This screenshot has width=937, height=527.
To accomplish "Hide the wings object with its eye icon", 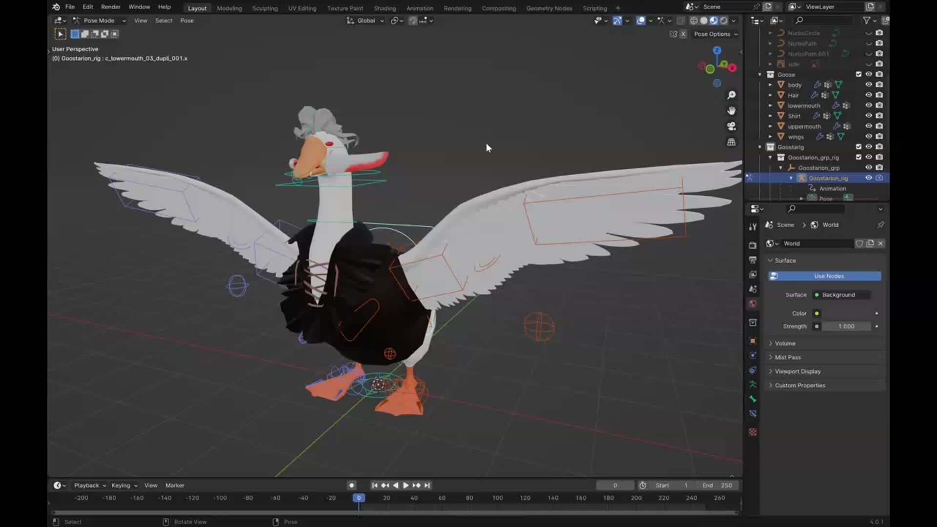I will tap(869, 137).
